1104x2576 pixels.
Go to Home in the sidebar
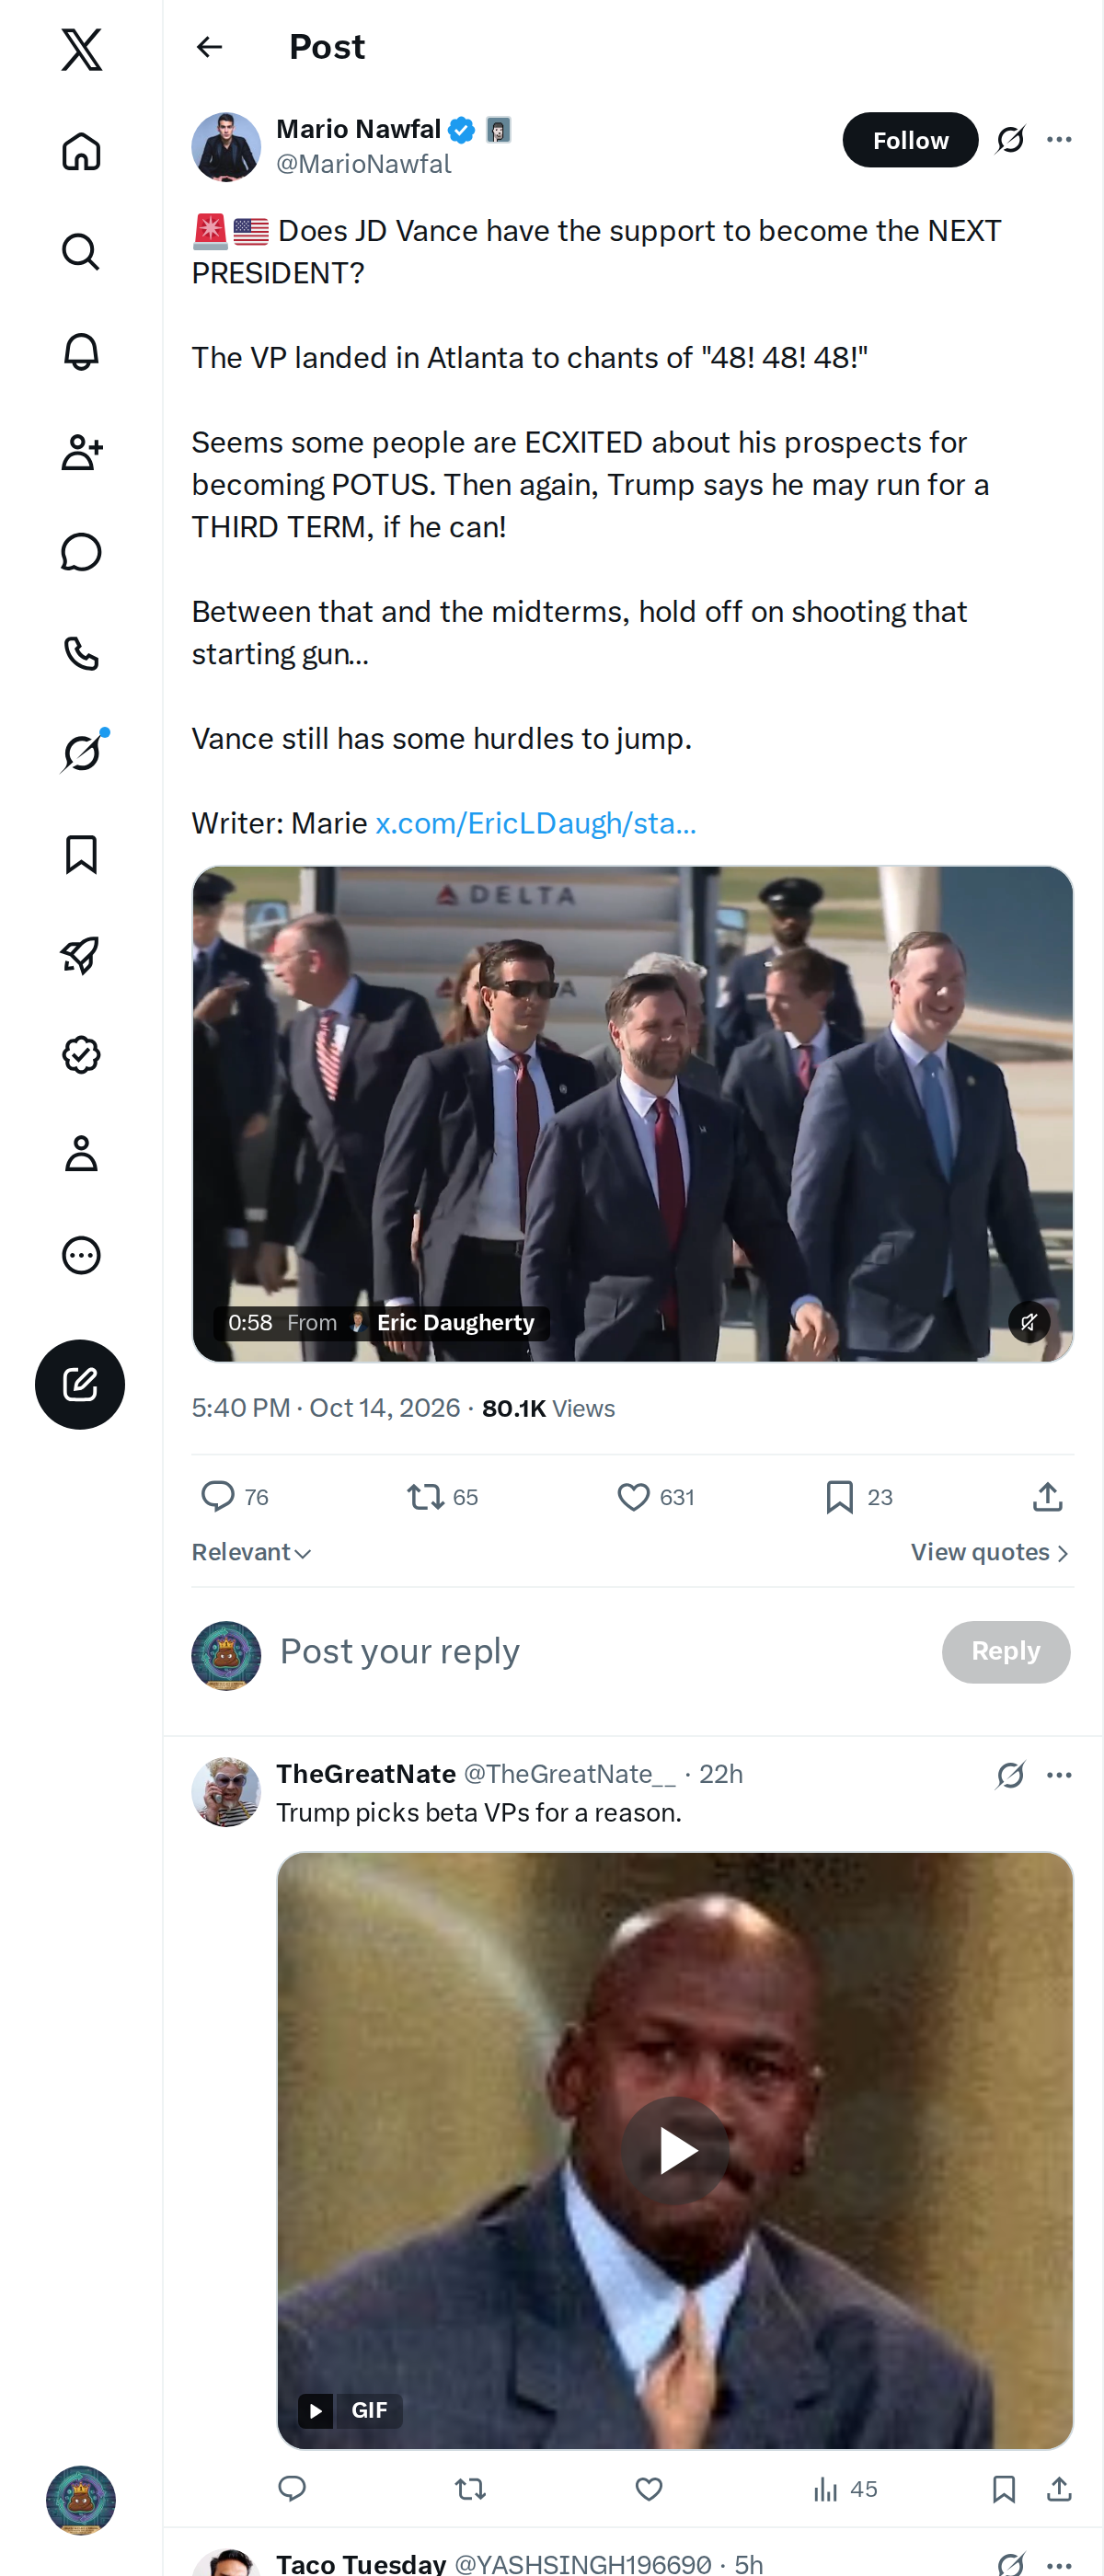pyautogui.click(x=81, y=152)
